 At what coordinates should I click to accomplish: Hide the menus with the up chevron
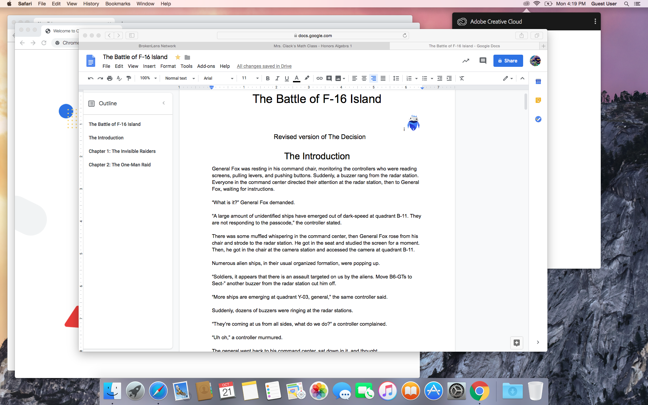pyautogui.click(x=522, y=78)
